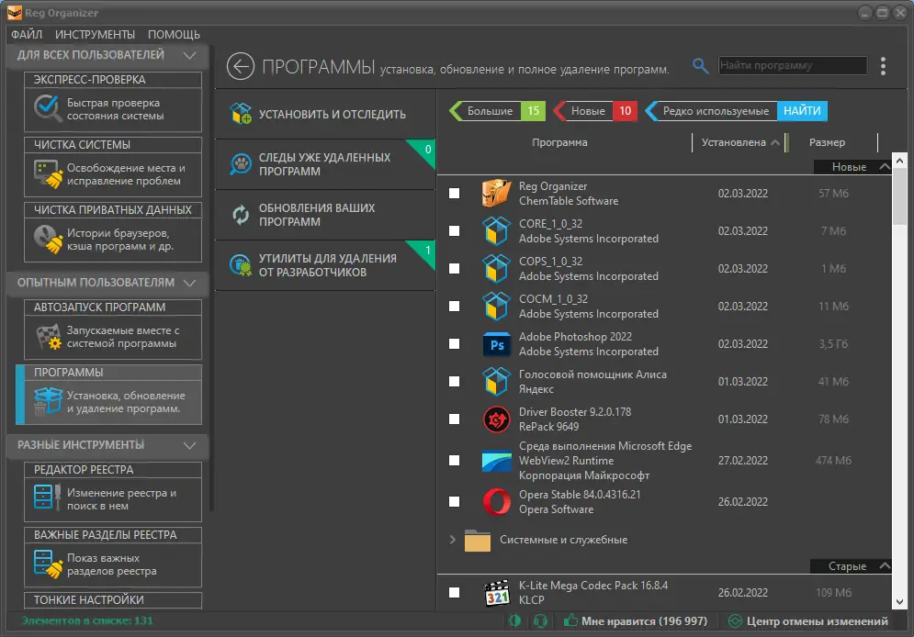Click the Reg Organizer program icon
The height and width of the screenshot is (637, 914).
click(497, 194)
